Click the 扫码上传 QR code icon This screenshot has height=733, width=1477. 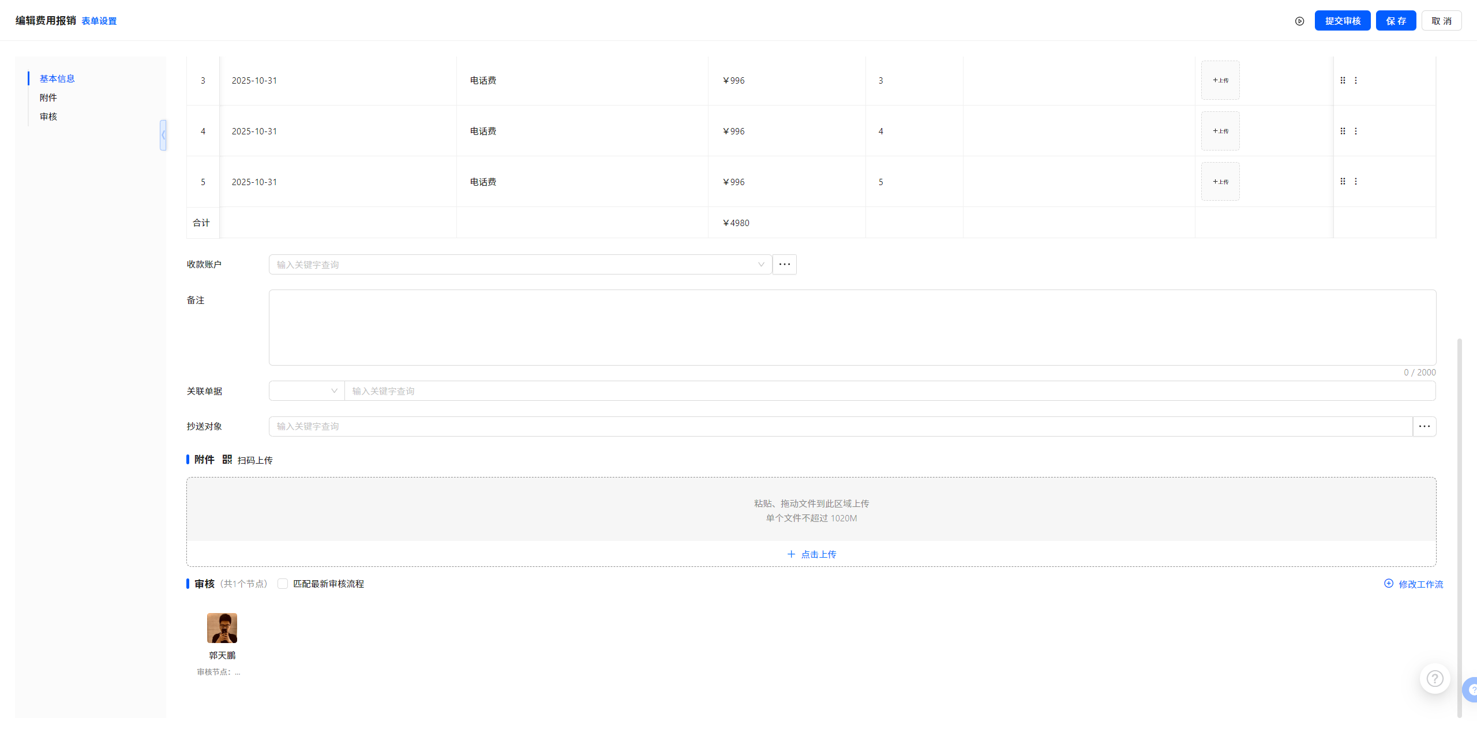tap(227, 460)
